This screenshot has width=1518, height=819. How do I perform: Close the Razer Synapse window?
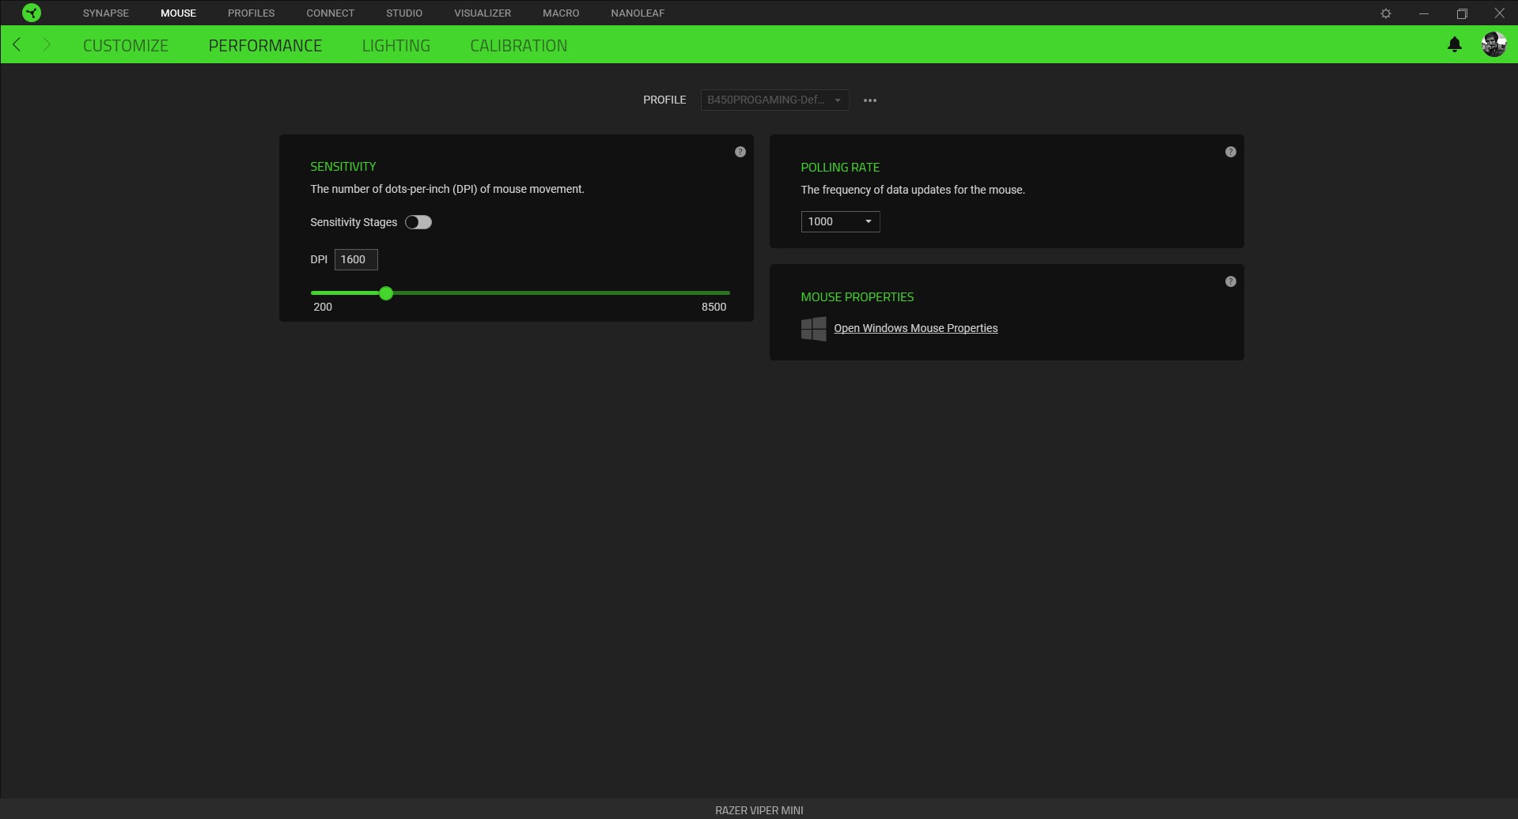[1499, 13]
